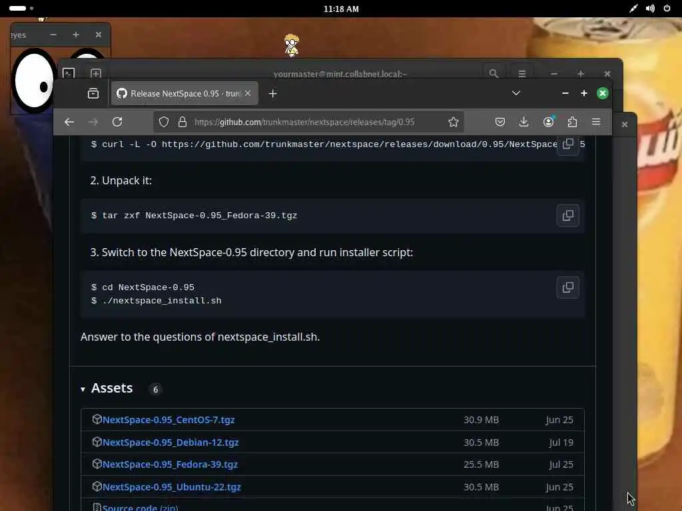This screenshot has width=682, height=511.
Task: Click the tar zxf NextSpace-0.95_Fedora-39.tgz command text
Action: [x=199, y=216]
